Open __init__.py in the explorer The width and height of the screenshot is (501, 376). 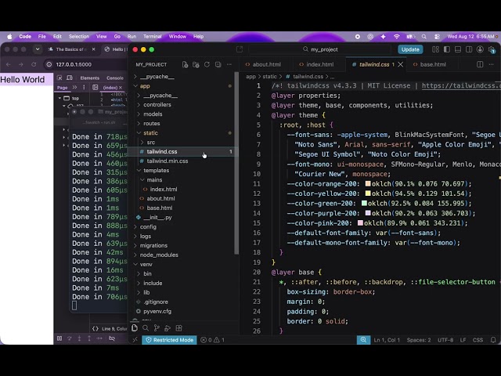(x=157, y=218)
